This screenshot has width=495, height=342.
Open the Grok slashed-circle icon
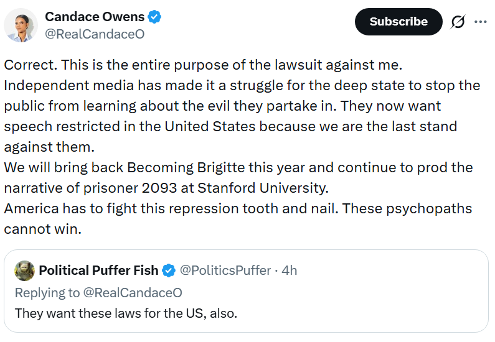click(x=458, y=22)
